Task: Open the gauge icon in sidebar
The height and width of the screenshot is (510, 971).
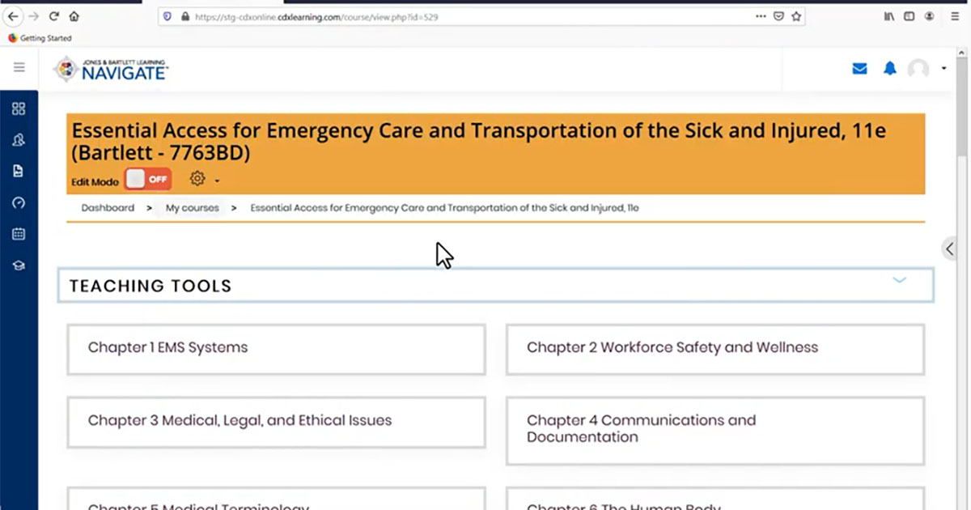Action: point(19,203)
